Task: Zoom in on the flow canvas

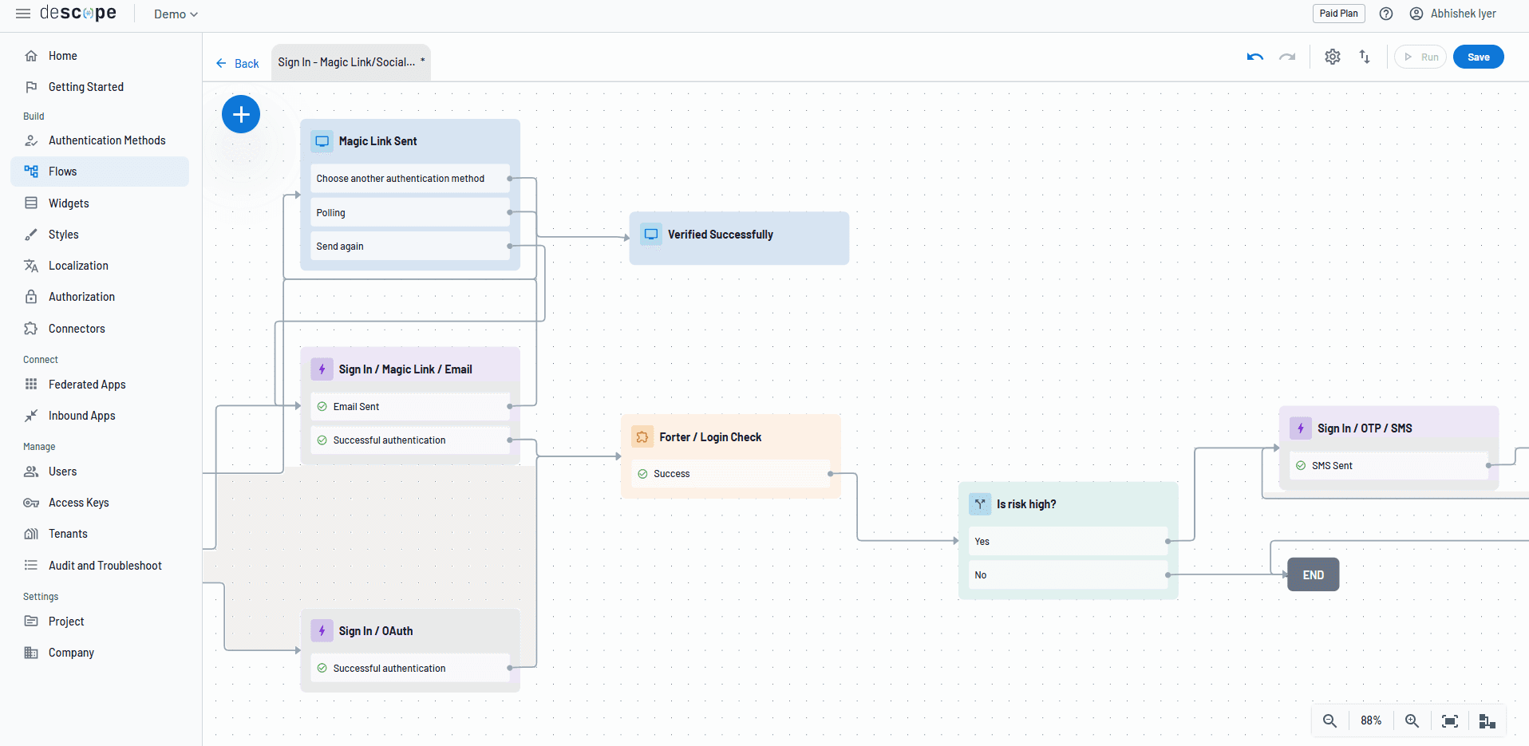Action: pos(1412,720)
